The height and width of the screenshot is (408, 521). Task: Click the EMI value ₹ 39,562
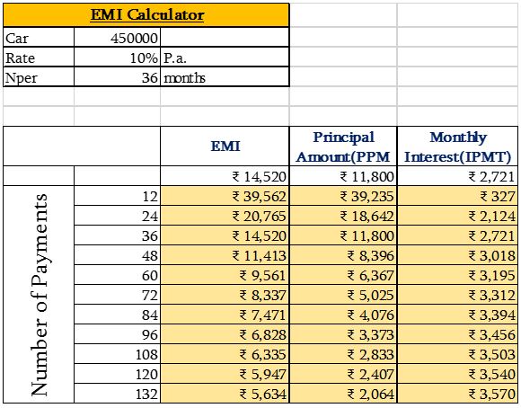click(x=225, y=196)
